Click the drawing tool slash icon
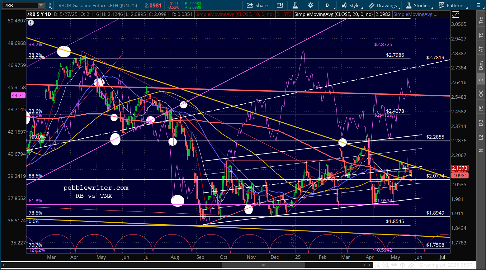 click(x=412, y=265)
